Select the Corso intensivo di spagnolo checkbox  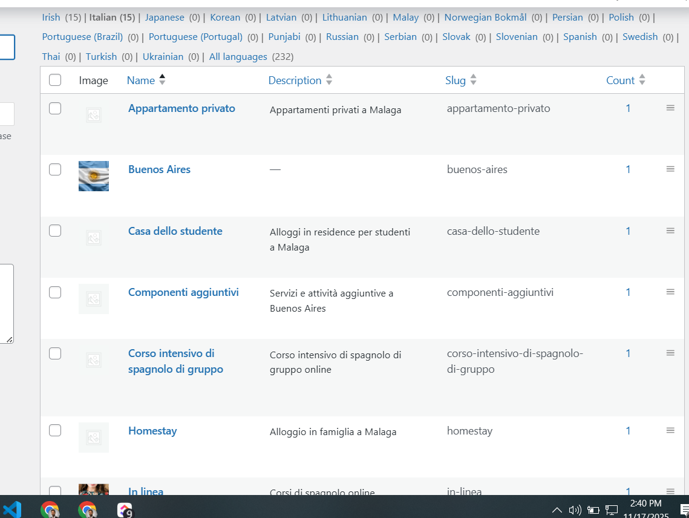[x=55, y=353]
